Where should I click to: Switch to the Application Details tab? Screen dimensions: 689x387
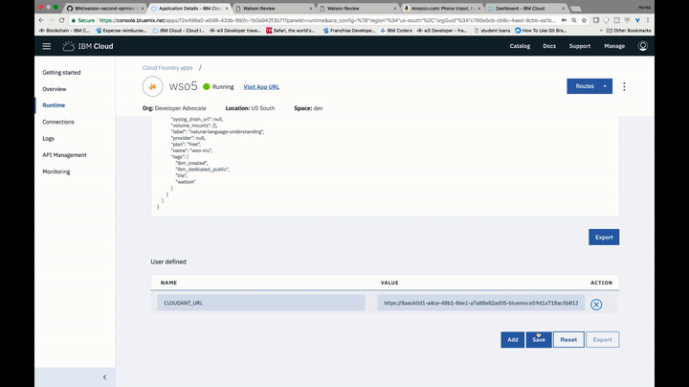(189, 9)
